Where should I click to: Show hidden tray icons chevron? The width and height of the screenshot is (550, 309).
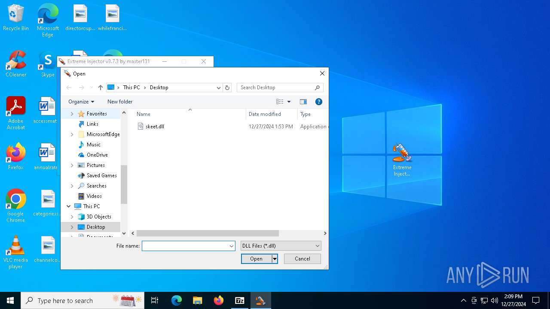(463, 300)
